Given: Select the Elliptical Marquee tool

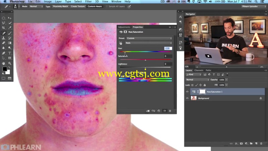Looking at the screenshot, I should click(3, 18).
